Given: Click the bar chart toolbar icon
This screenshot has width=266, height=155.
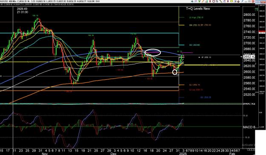Looking at the screenshot, I should tap(206, 1).
